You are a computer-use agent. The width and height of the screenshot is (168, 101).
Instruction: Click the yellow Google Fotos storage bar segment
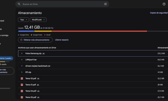(x=43, y=31)
